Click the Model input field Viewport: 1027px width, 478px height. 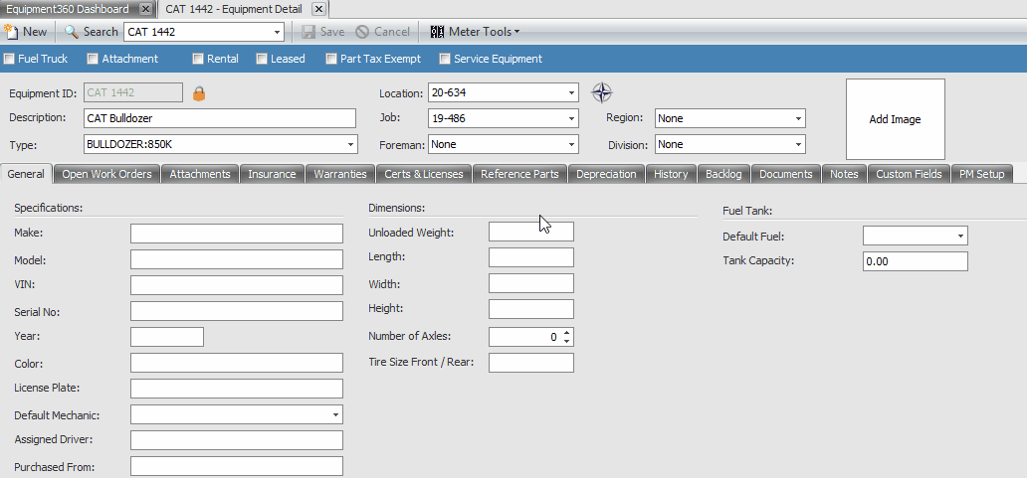tap(237, 259)
